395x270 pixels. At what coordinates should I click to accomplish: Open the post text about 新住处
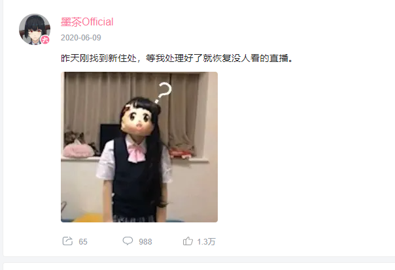pos(177,58)
